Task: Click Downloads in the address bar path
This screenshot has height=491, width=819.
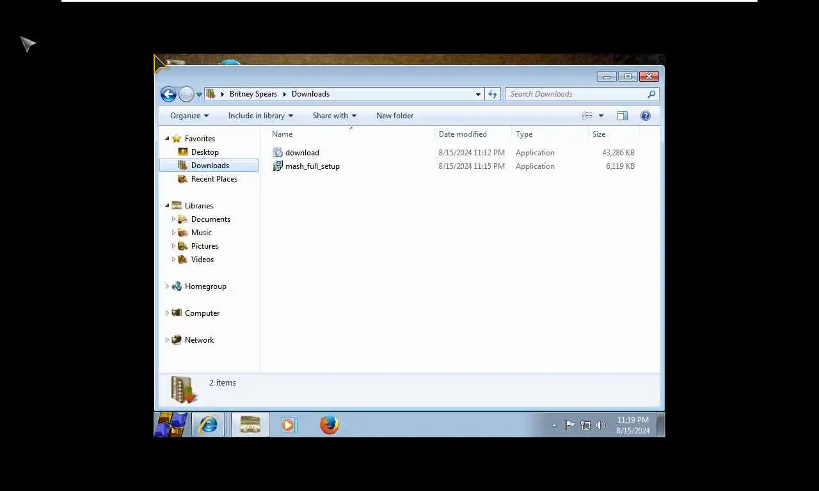Action: [310, 94]
